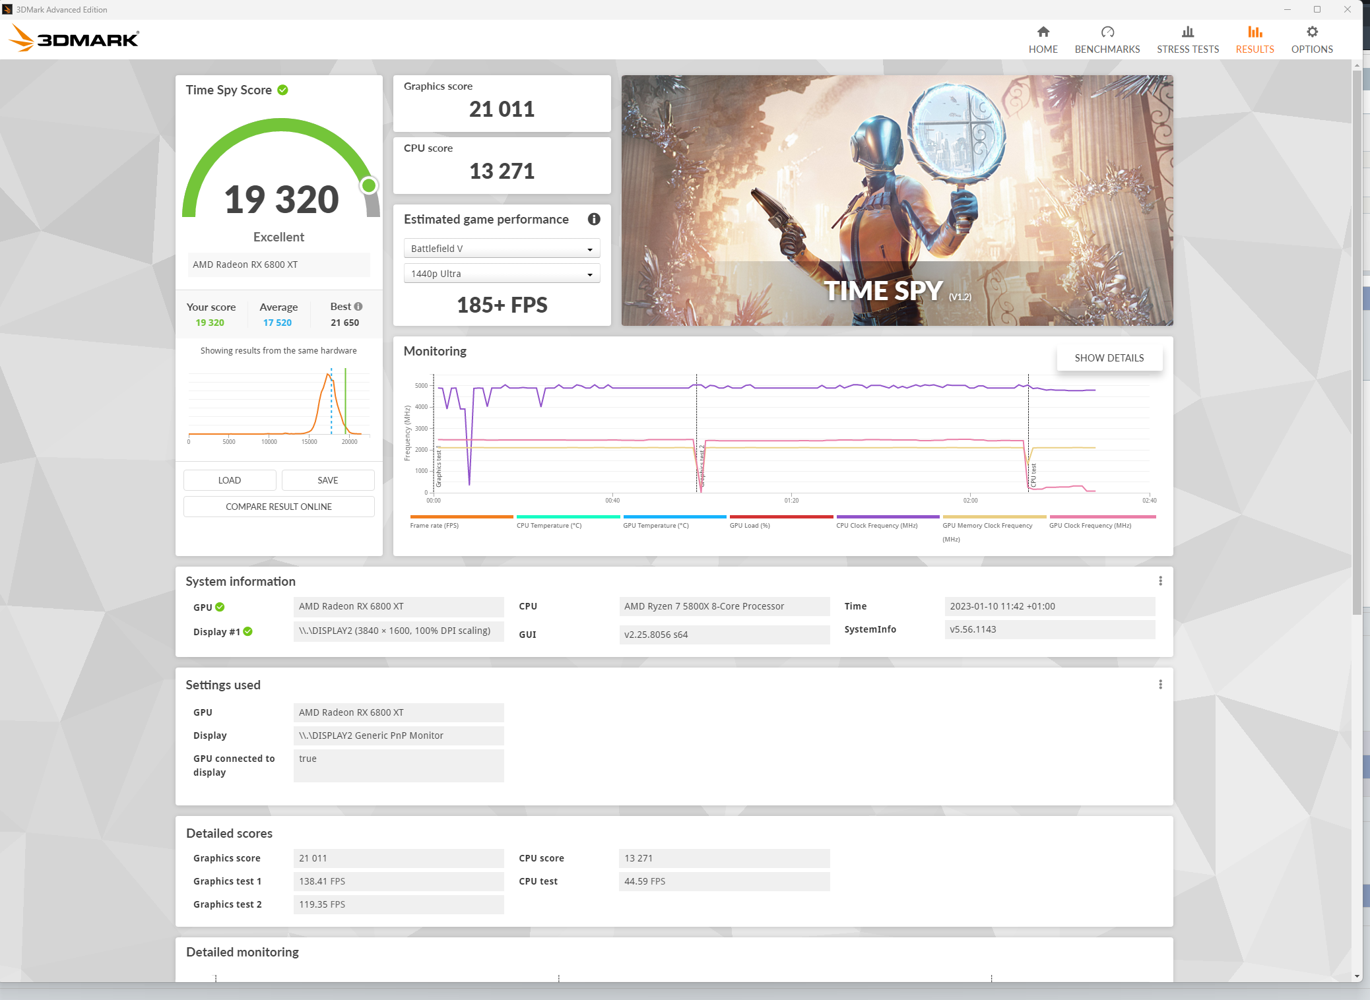
Task: Expand the Battlefield V game dropdown
Action: (502, 249)
